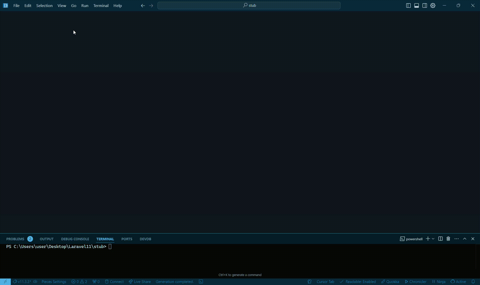This screenshot has width=480, height=285.
Task: Switch to the OUTPUT tab
Action: [46, 239]
